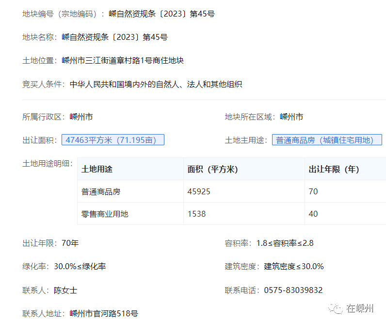Screen dimensions: 386x325
Task: Click the 建筑密度≤30.0% value
Action: [x=294, y=266]
